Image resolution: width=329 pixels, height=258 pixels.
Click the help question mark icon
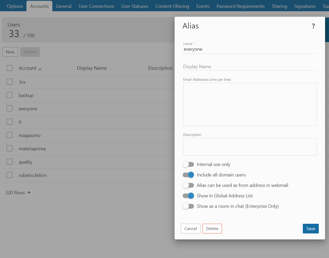pos(313,26)
